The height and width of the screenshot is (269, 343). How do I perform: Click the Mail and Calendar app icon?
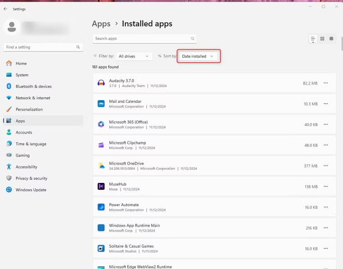click(101, 104)
